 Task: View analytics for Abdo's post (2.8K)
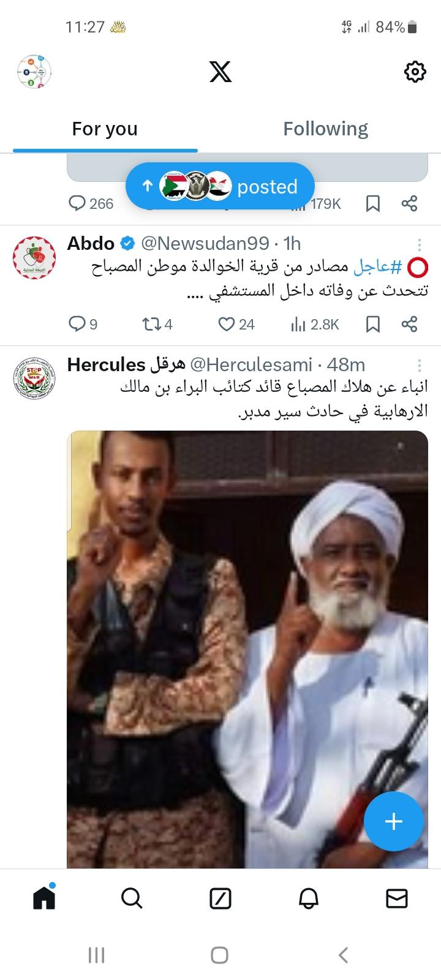(x=315, y=324)
